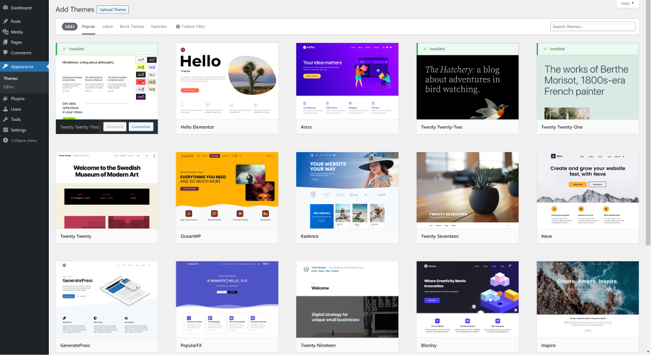The width and height of the screenshot is (651, 355).
Task: Click the disabled Activated button
Action: click(115, 127)
